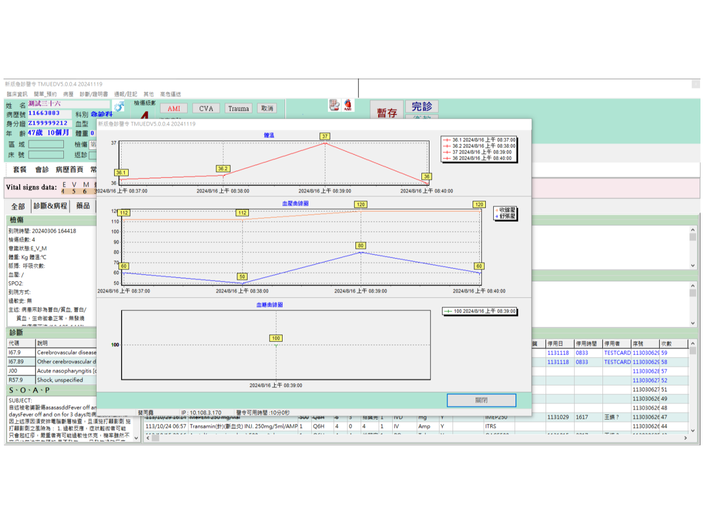Select the 會診 toolbar item
The height and width of the screenshot is (527, 703).
[x=42, y=169]
